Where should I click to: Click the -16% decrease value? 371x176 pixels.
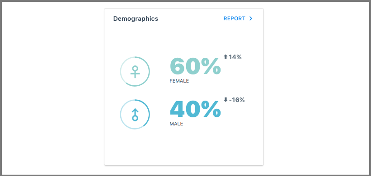(237, 100)
